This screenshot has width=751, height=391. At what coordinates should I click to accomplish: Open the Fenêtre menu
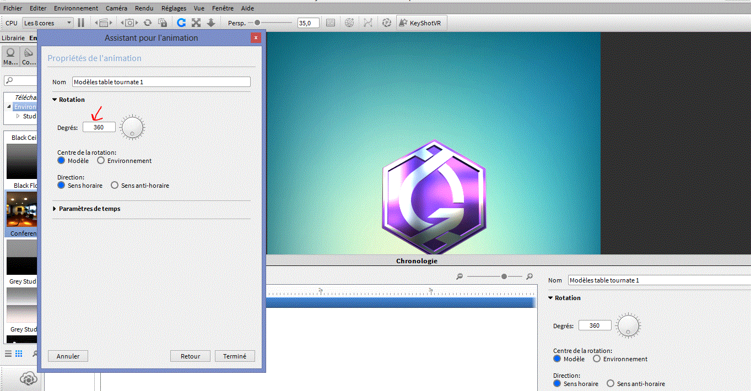click(223, 8)
